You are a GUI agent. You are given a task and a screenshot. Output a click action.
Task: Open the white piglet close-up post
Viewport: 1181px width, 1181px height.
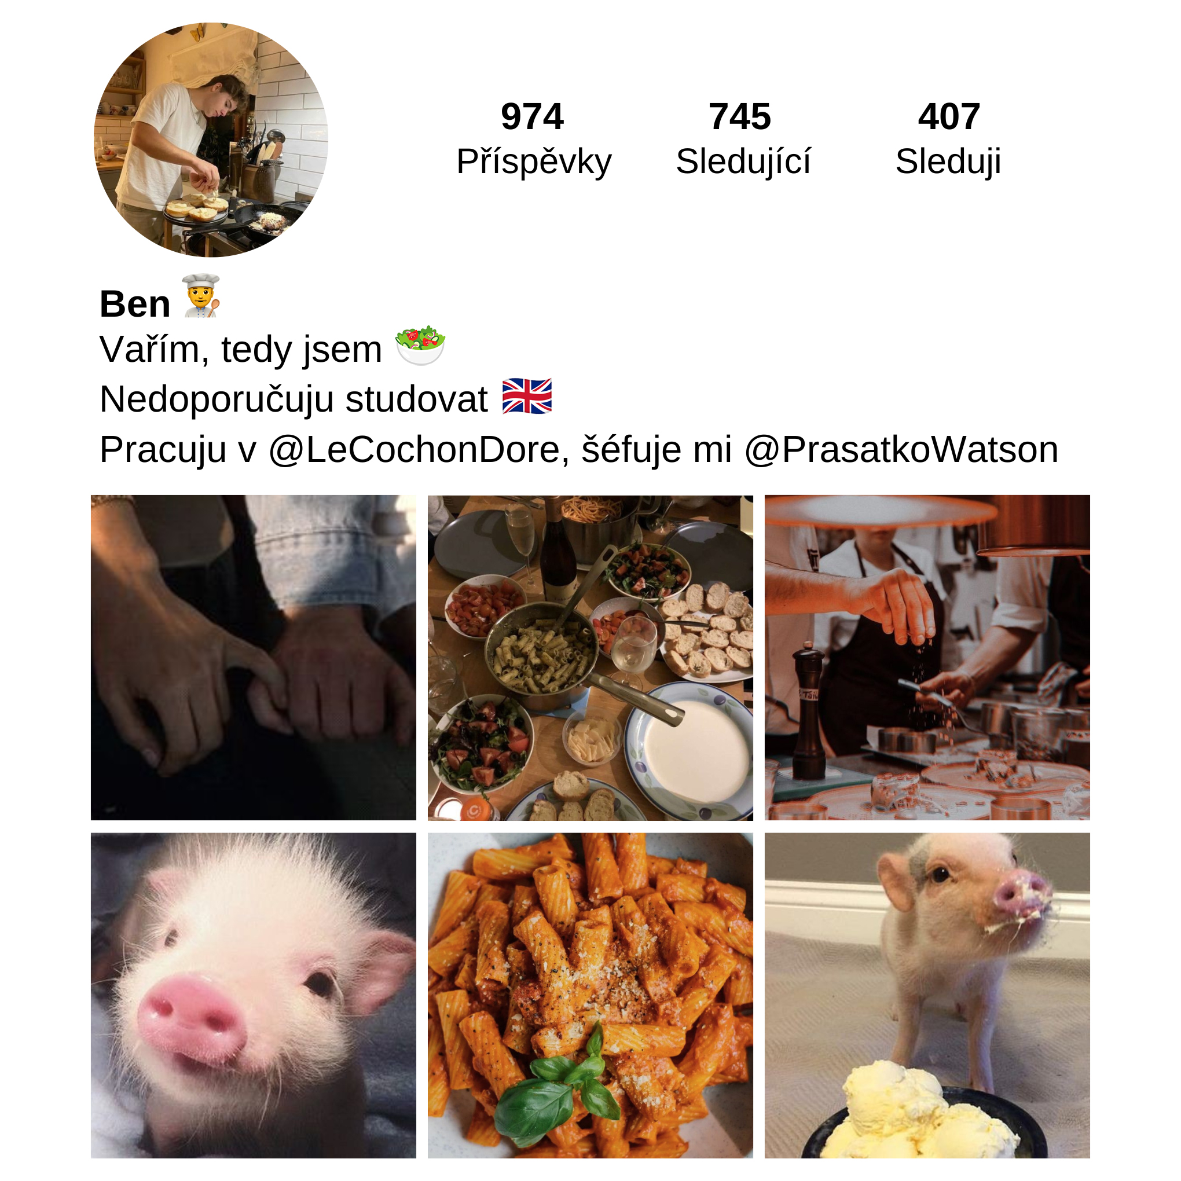[254, 996]
